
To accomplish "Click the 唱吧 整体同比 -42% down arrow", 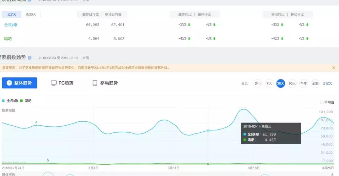I will pyautogui.click(x=189, y=39).
